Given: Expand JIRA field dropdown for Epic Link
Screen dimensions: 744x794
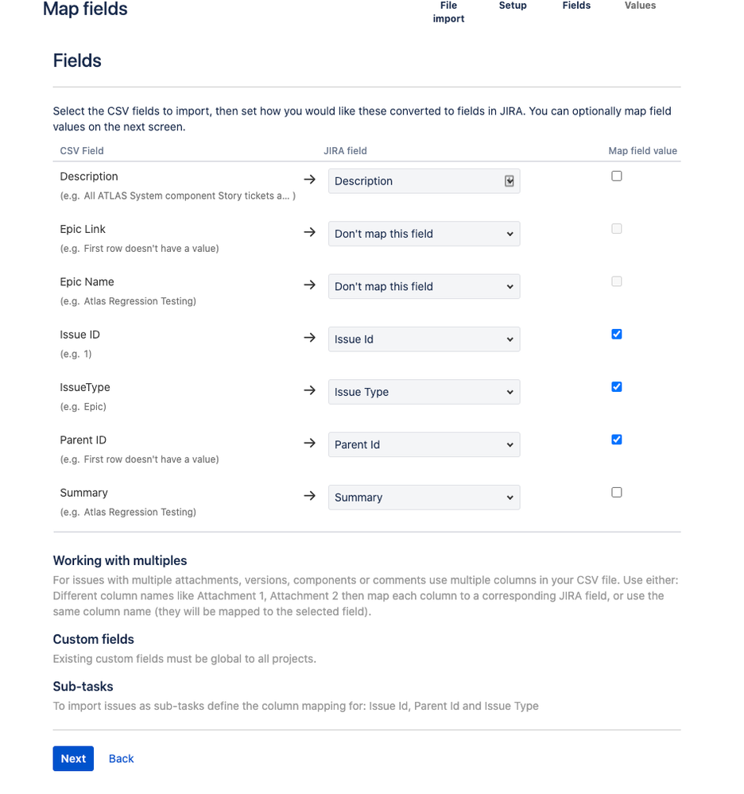Looking at the screenshot, I should (424, 234).
